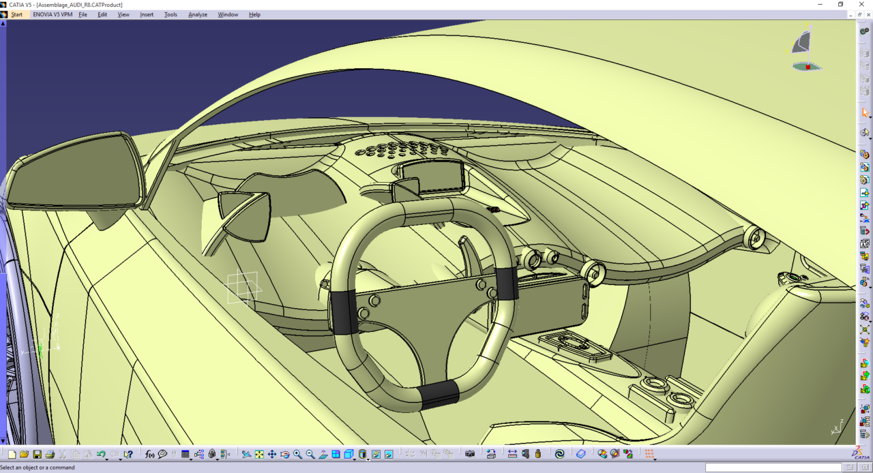Click the Capture camera icon
The width and height of the screenshot is (873, 473).
pyautogui.click(x=470, y=454)
